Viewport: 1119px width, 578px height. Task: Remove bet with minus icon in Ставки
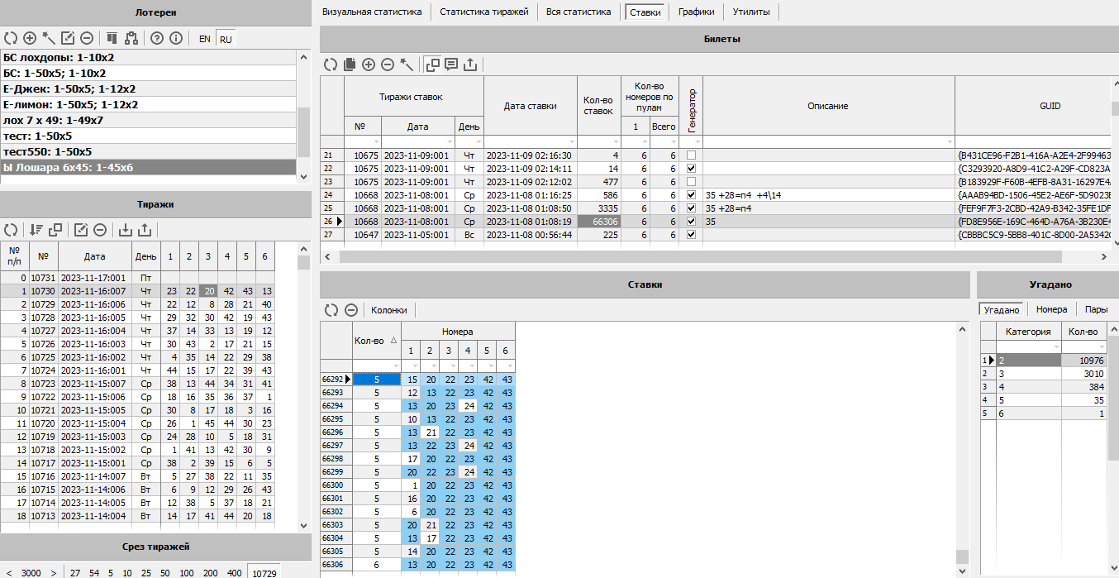[x=350, y=310]
